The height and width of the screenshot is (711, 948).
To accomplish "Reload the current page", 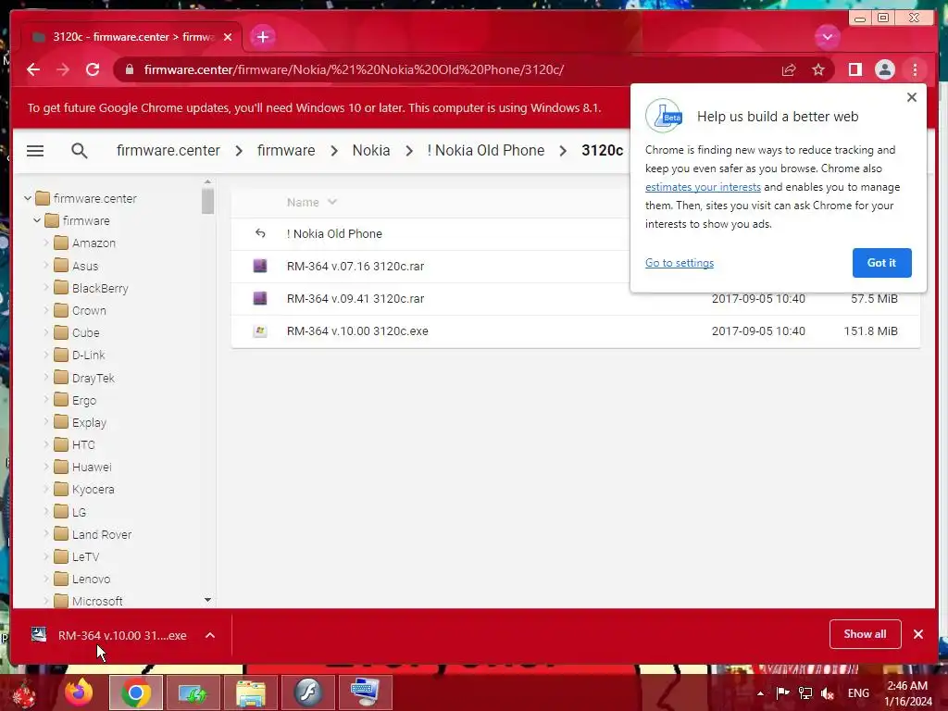I will (93, 69).
